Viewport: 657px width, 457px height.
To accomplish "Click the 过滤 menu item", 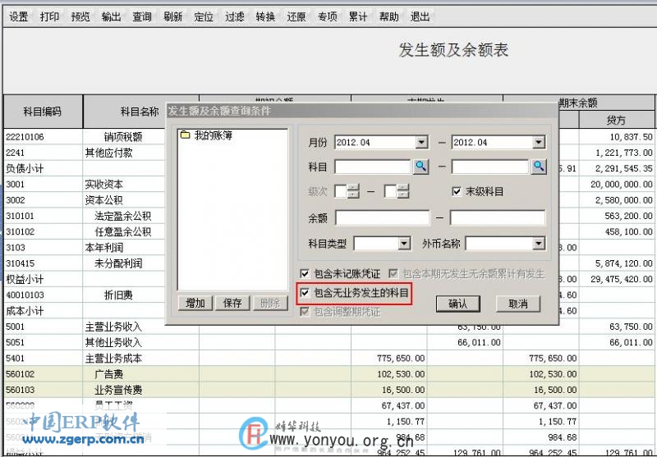I will pos(235,16).
